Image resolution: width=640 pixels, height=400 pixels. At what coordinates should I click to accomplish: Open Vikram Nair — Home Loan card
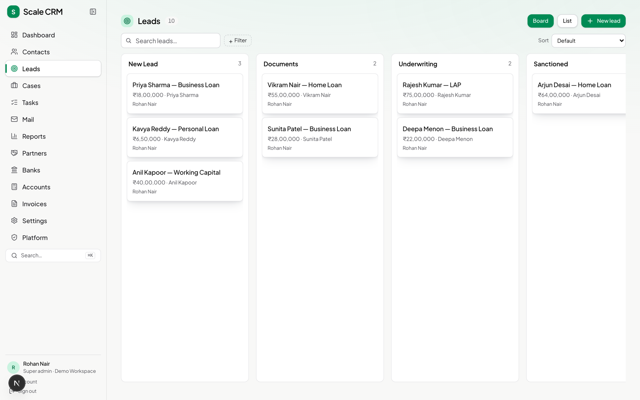click(x=320, y=94)
